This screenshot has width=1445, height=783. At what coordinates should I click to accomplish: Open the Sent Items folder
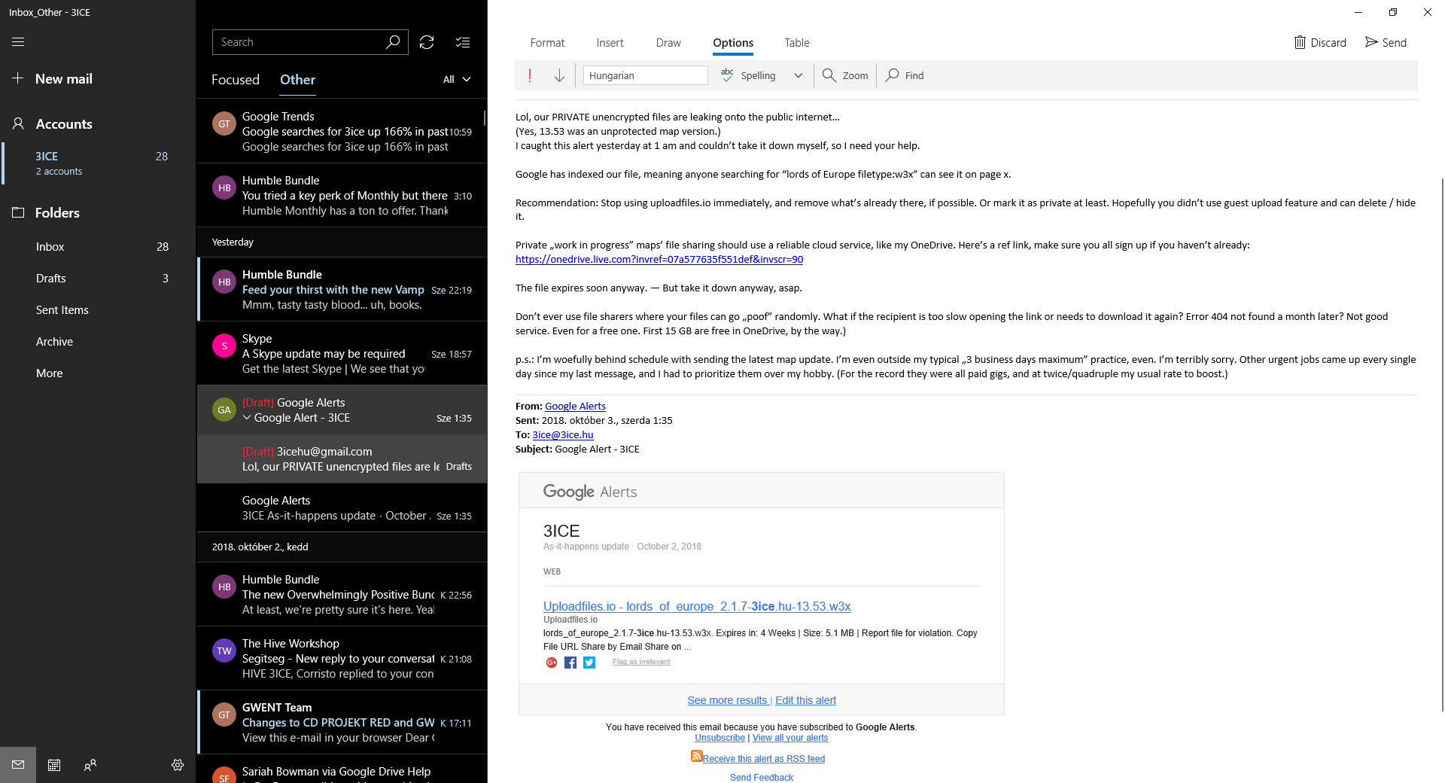point(98,310)
